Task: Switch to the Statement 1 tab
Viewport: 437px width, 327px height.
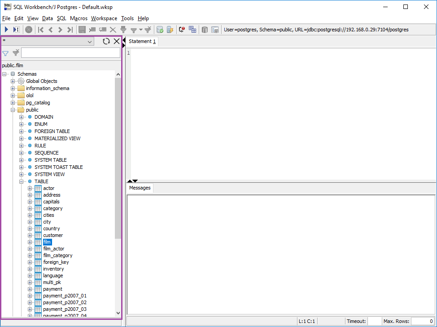Action: point(142,41)
